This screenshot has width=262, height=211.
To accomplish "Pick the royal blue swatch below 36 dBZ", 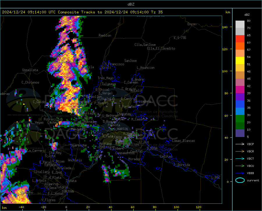I will point(240,104).
